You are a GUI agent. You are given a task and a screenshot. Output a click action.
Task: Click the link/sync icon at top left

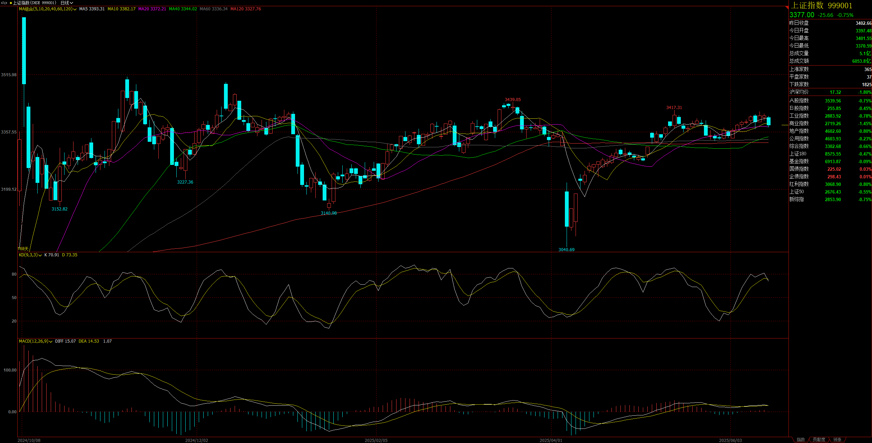[4, 3]
